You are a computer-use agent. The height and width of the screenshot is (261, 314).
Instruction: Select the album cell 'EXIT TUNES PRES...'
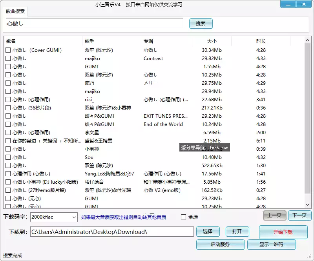pos(166,116)
